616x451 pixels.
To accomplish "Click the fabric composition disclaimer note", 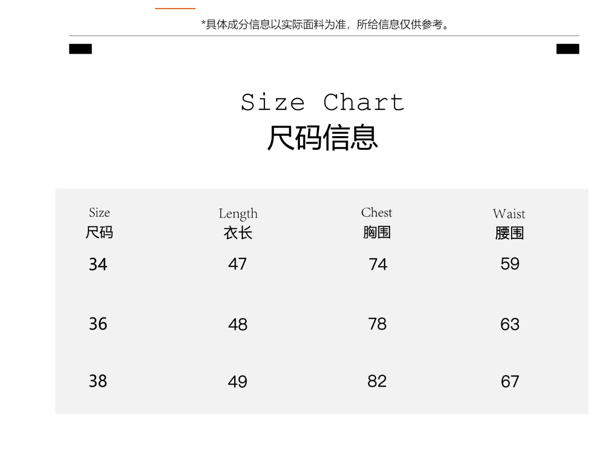I will (x=325, y=24).
